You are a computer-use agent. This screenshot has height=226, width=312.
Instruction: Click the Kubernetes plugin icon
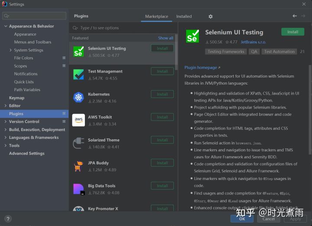click(x=78, y=97)
